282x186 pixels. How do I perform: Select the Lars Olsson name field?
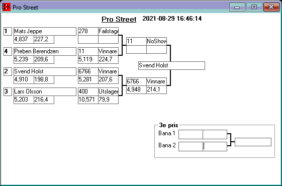coord(45,91)
